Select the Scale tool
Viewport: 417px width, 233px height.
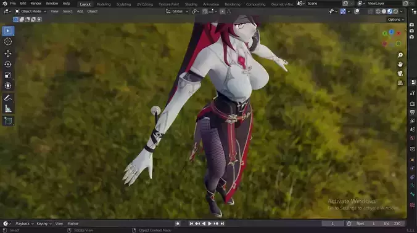[8, 75]
